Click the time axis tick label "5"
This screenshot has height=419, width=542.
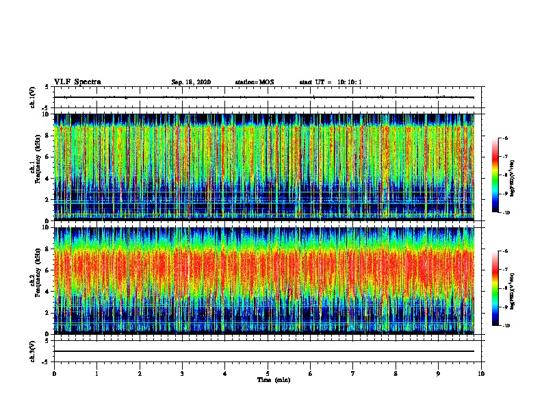pos(268,374)
